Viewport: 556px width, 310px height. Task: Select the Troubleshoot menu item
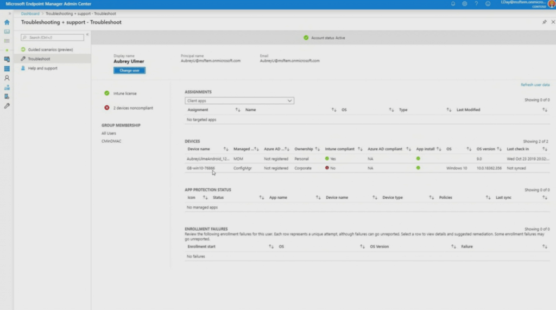(x=52, y=59)
